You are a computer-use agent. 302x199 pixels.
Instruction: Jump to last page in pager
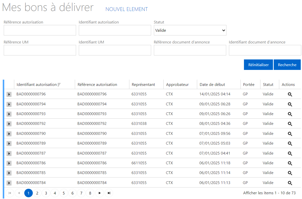(109, 193)
